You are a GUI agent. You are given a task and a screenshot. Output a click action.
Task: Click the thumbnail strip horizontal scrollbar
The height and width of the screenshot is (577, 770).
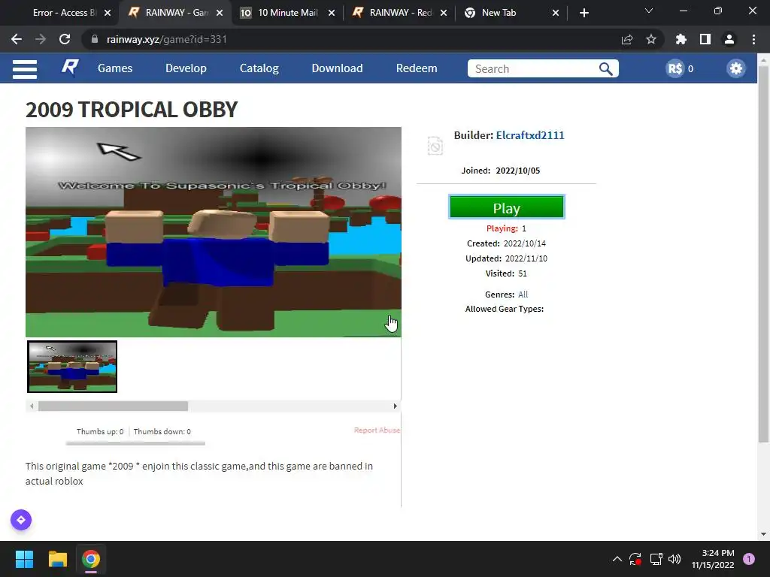(x=114, y=406)
